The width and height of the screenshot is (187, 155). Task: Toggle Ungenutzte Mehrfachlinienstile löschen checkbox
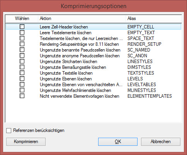pyautogui.click(x=22, y=90)
